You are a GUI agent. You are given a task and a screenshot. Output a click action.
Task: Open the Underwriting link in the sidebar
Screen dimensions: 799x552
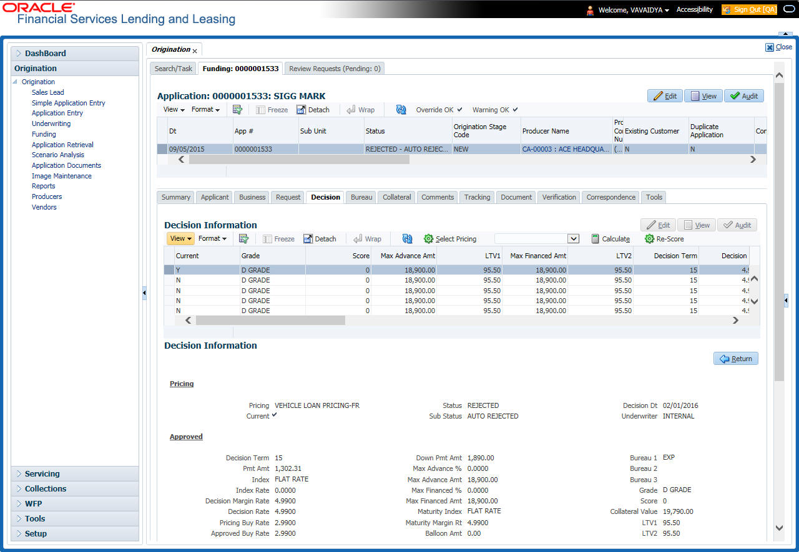[x=51, y=123]
